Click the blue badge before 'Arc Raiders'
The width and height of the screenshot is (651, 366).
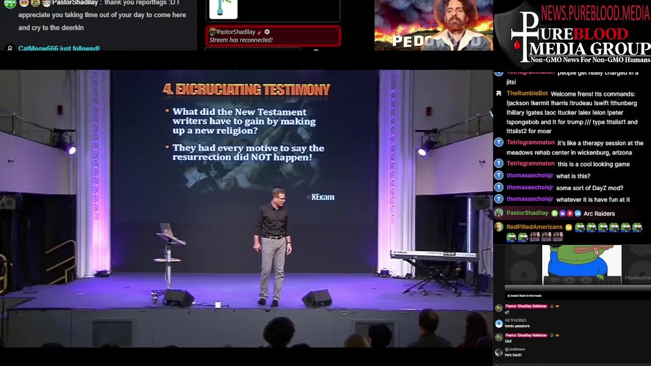[578, 213]
